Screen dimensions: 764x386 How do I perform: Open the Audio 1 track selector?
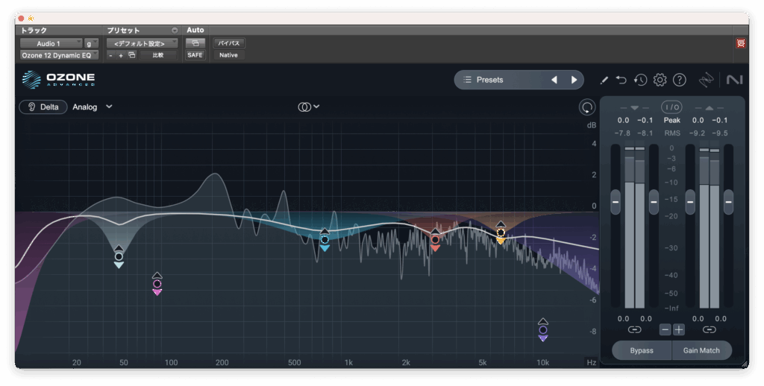pyautogui.click(x=50, y=43)
